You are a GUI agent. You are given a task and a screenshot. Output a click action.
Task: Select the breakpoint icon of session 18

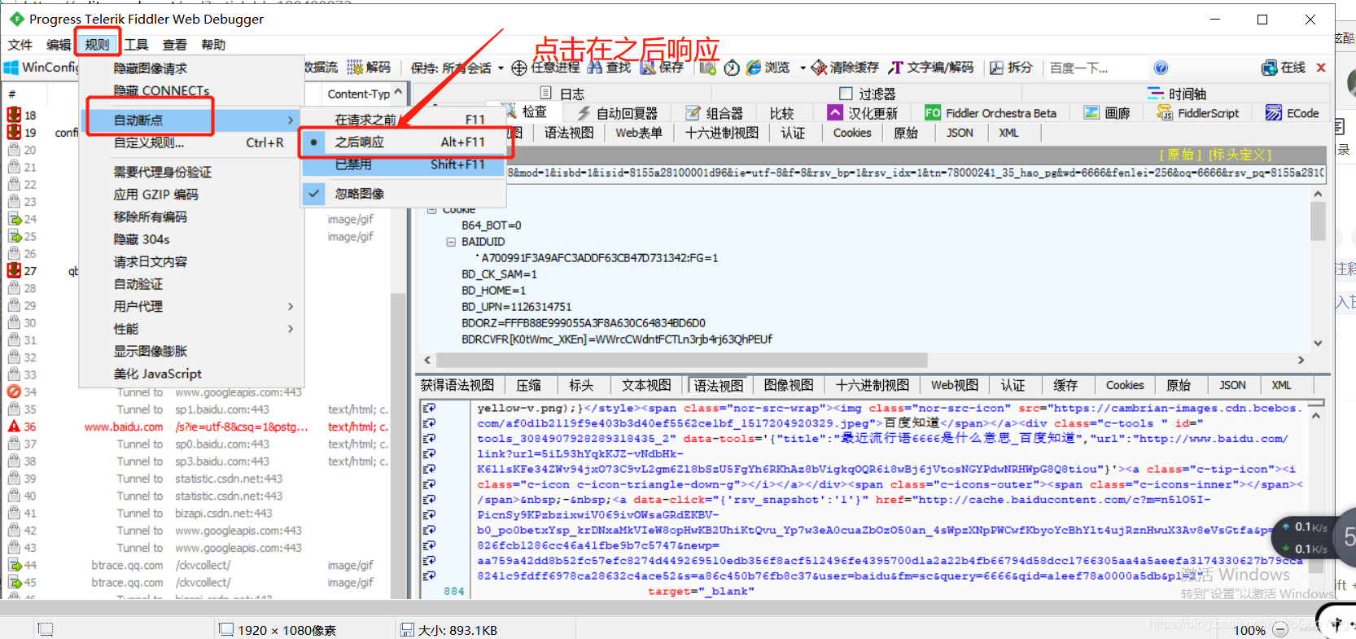(x=14, y=115)
